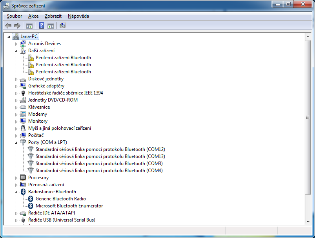This screenshot has height=238, width=315.
Task: Minimize the Správce zařízení window
Action: point(278,4)
